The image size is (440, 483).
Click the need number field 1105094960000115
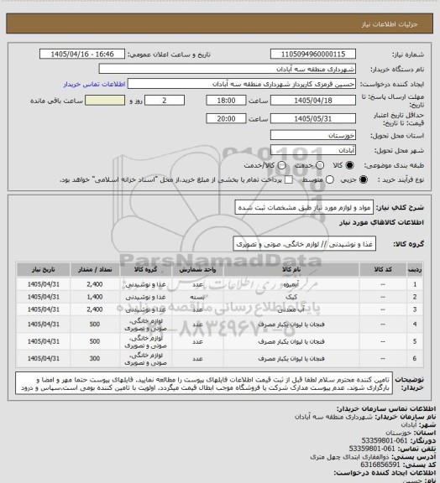click(313, 54)
